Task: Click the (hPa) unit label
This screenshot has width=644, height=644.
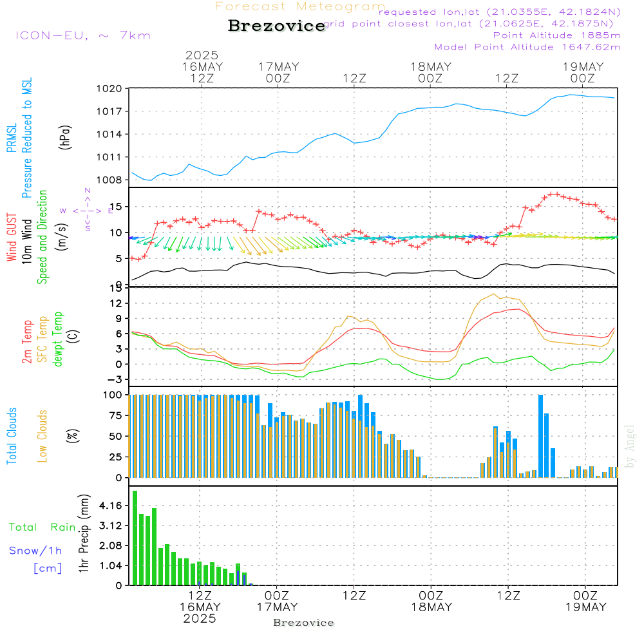Action: coord(65,137)
